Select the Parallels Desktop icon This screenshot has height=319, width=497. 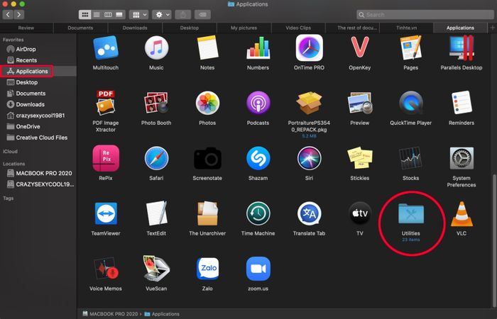pyautogui.click(x=461, y=47)
